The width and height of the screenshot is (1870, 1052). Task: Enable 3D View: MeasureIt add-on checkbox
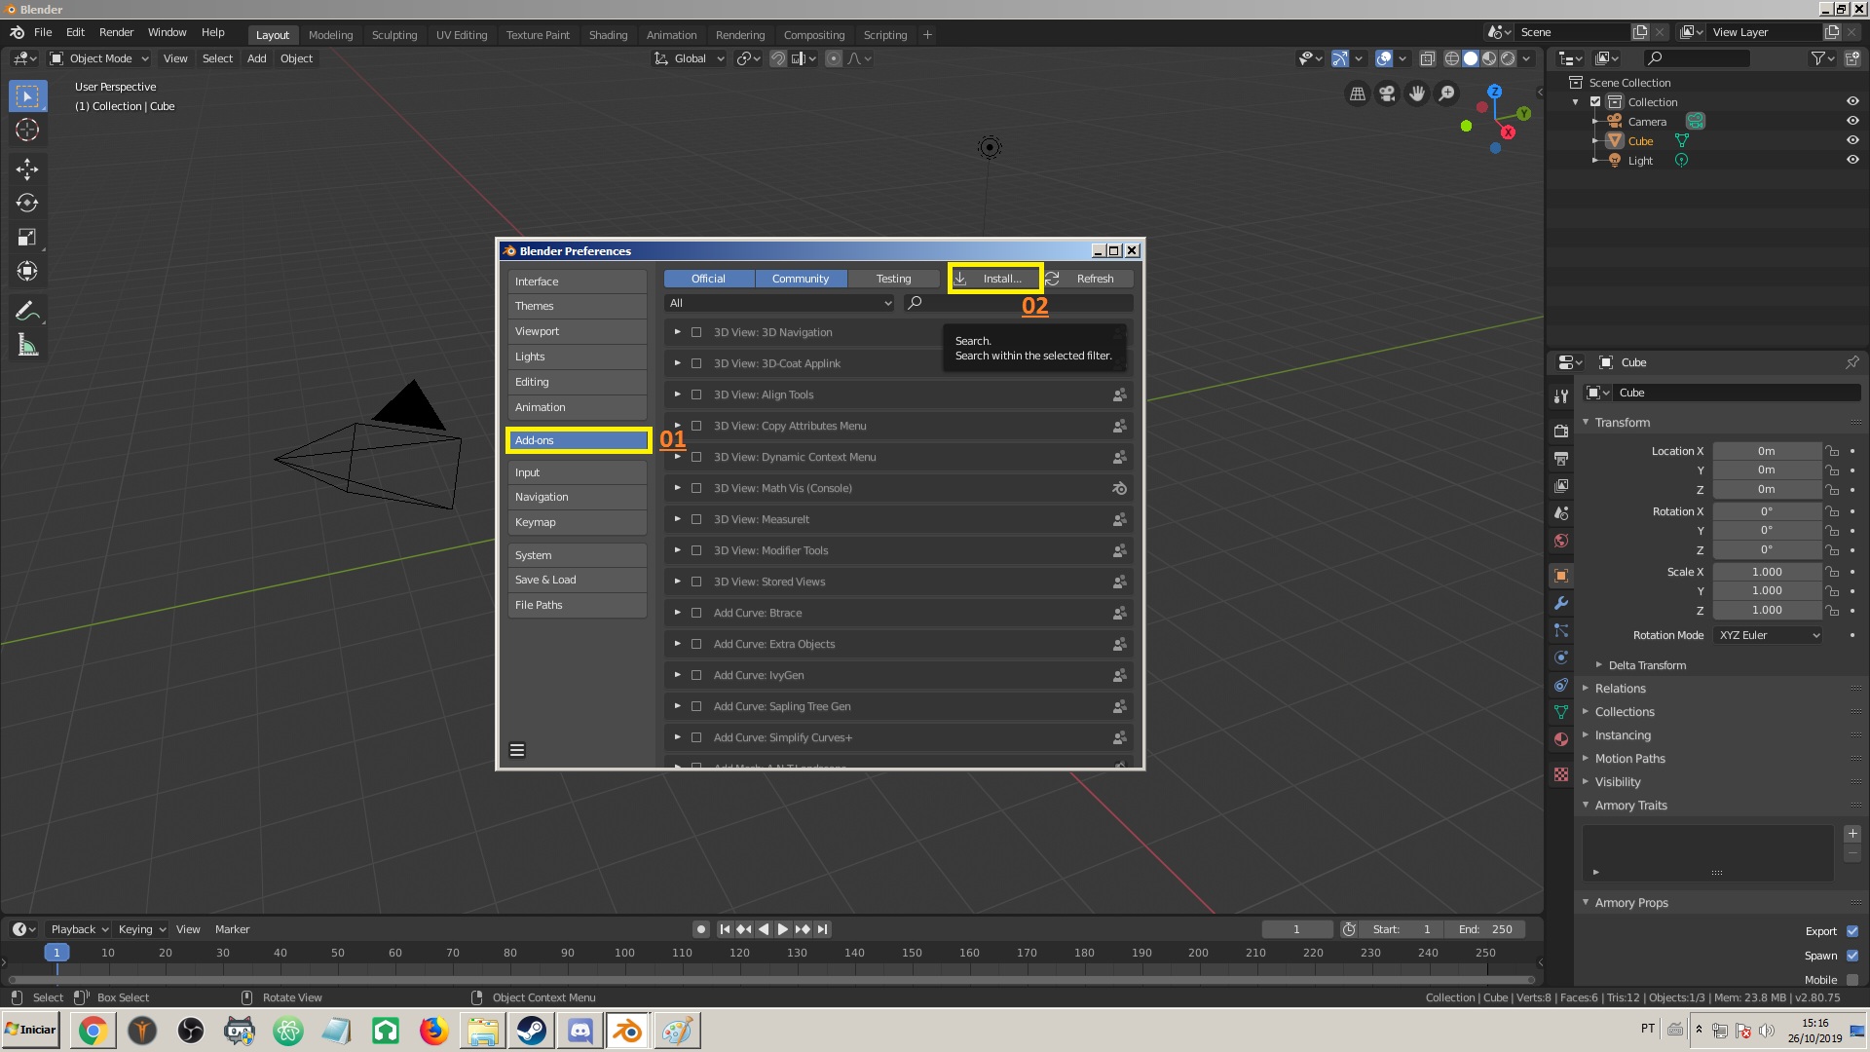(696, 519)
